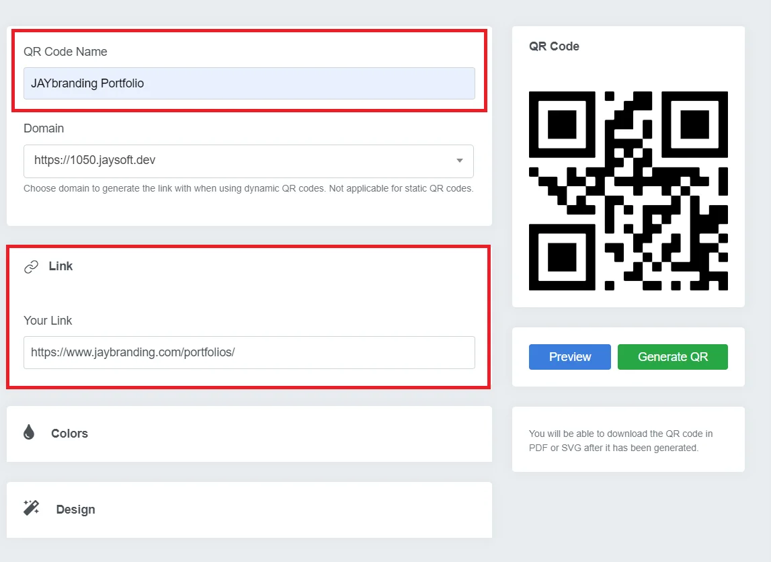Click the PDF or SVG download note
Screen dimensions: 771x562
click(x=620, y=440)
